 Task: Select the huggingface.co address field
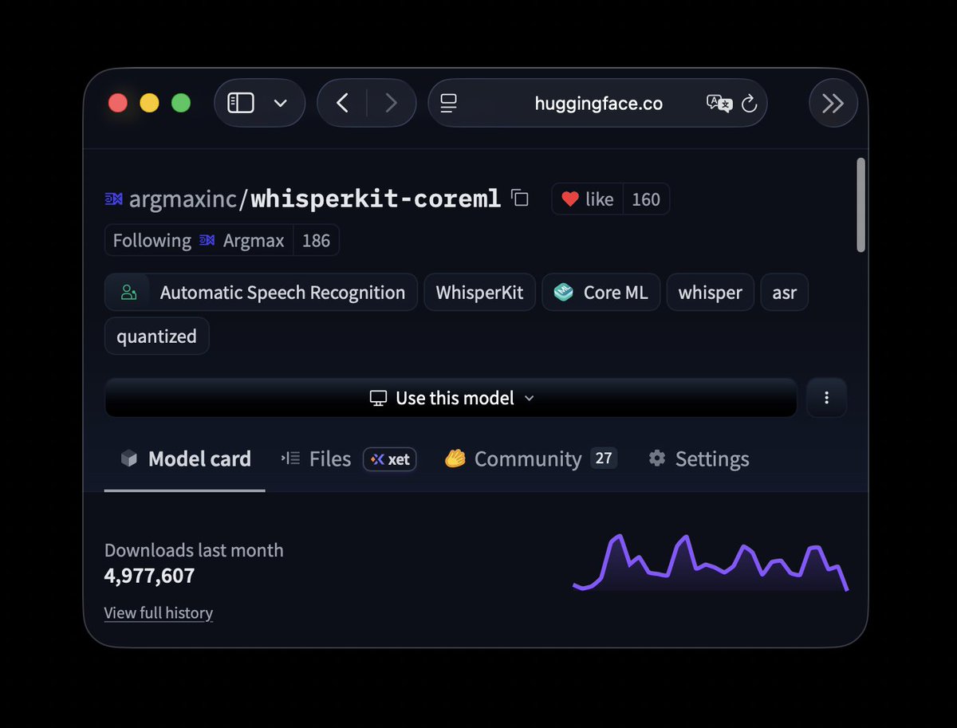pyautogui.click(x=597, y=103)
